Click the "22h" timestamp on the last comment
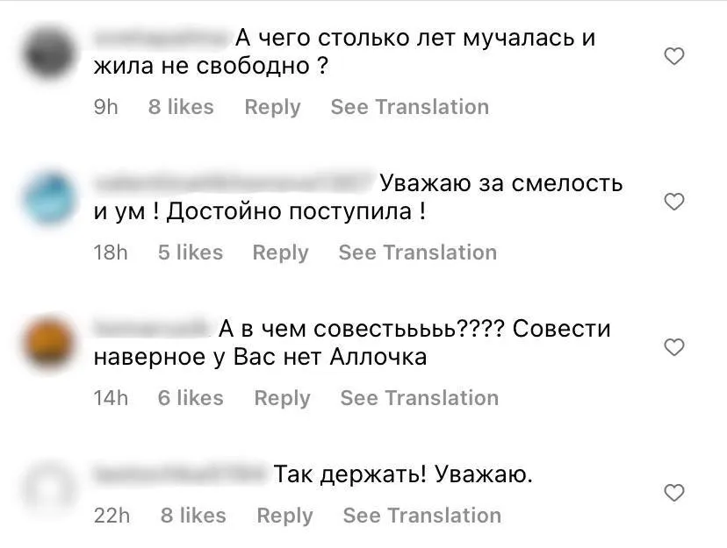The width and height of the screenshot is (727, 548). (x=111, y=515)
